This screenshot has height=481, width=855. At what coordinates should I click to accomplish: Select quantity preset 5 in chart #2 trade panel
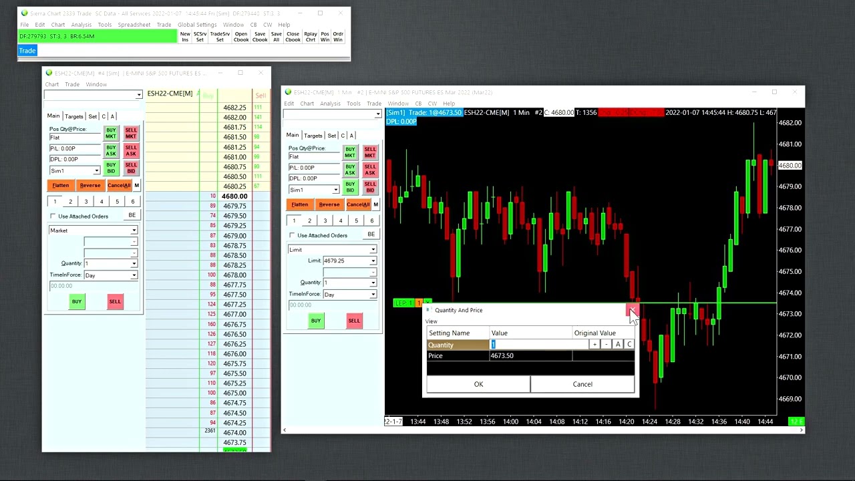point(356,220)
